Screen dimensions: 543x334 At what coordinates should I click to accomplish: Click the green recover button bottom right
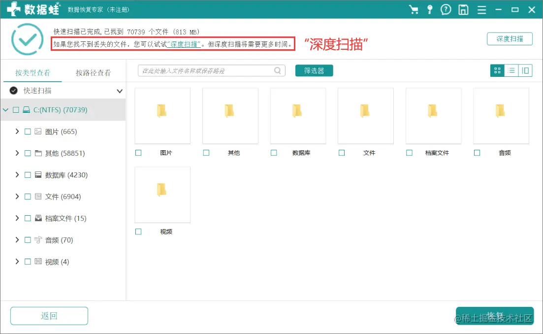tap(495, 316)
